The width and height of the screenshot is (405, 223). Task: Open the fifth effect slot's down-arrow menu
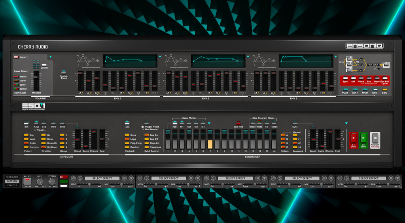click(397, 178)
